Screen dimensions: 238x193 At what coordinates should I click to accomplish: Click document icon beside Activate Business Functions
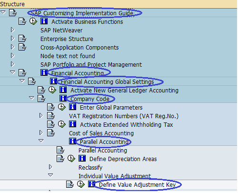click(22, 21)
